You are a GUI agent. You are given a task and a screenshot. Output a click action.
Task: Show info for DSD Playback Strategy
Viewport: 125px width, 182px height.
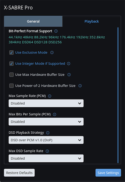click(48, 133)
